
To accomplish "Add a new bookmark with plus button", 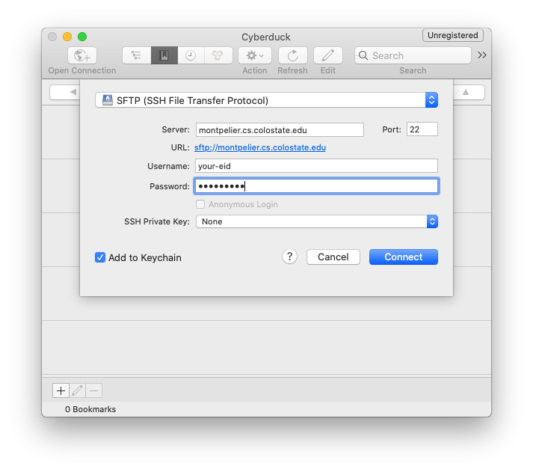I will 61,390.
